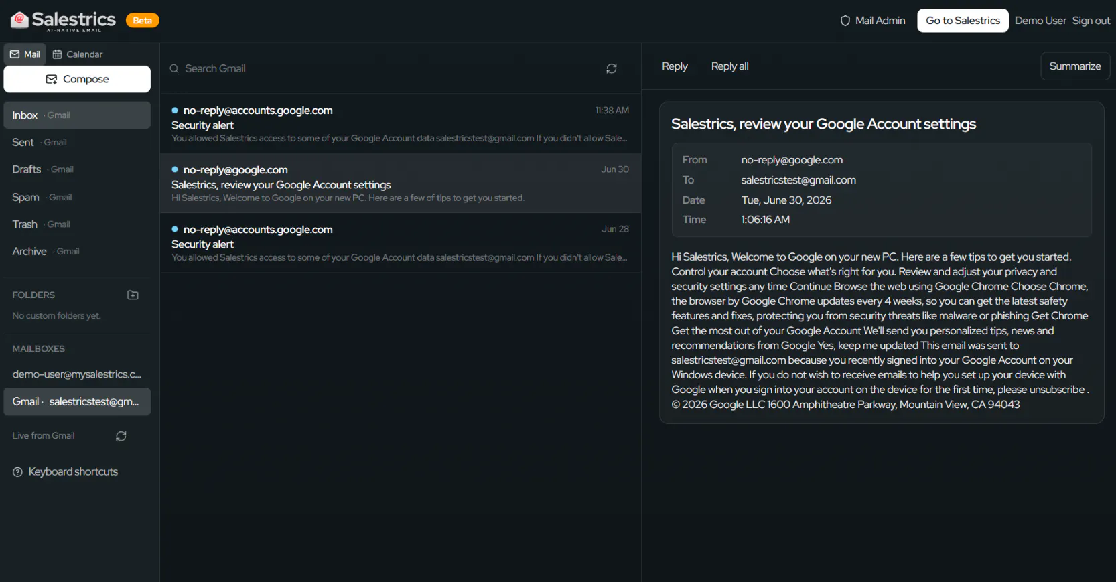1116x582 pixels.
Task: Open Keyboard shortcuts
Action: (x=66, y=472)
